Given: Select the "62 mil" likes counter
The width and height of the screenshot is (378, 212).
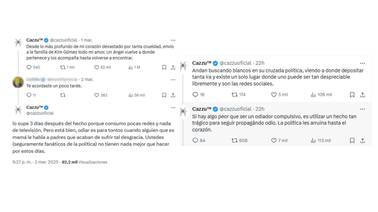Looking at the screenshot, I should 105,67.
